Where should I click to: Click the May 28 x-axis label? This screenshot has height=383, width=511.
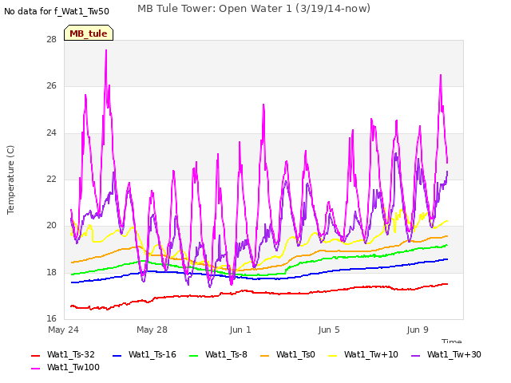click(x=153, y=330)
